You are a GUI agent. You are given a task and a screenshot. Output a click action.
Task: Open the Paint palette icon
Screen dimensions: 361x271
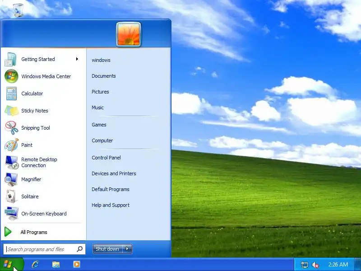coord(11,145)
